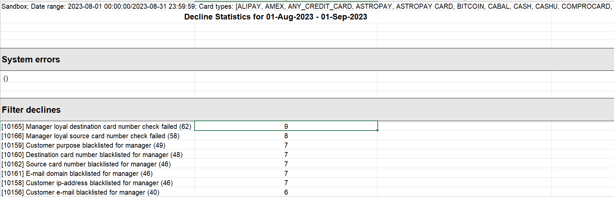The height and width of the screenshot is (197, 614).
Task: Select the cell with value 8
Action: pyautogui.click(x=286, y=136)
